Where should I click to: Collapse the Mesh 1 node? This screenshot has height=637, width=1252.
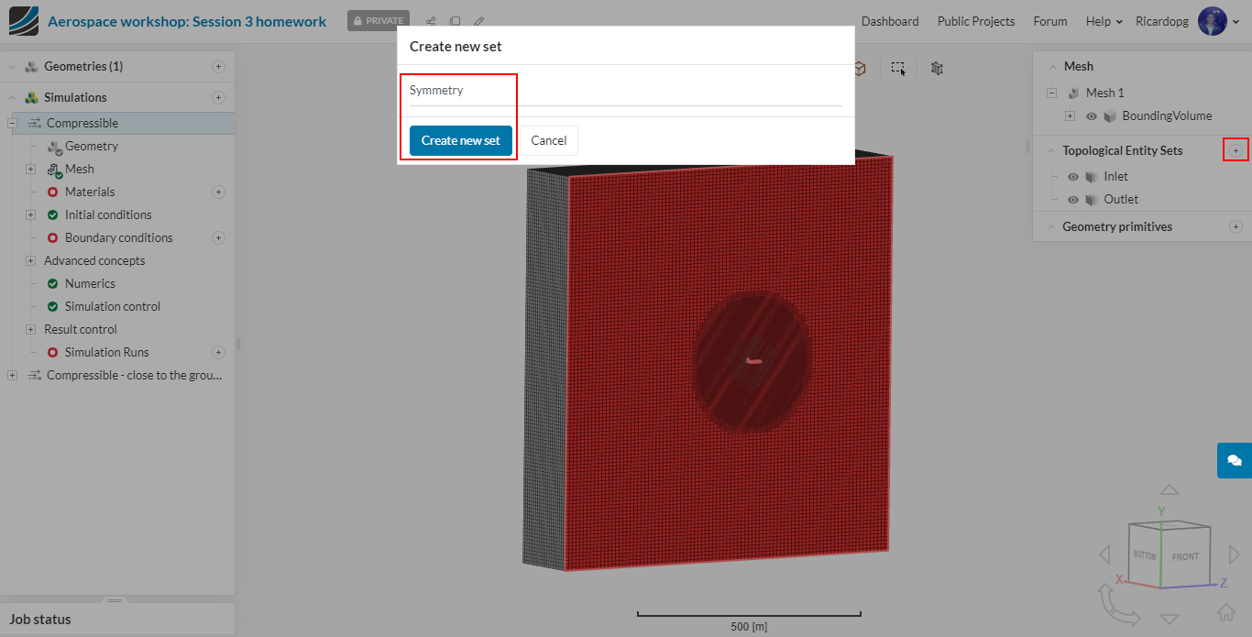coord(1051,93)
